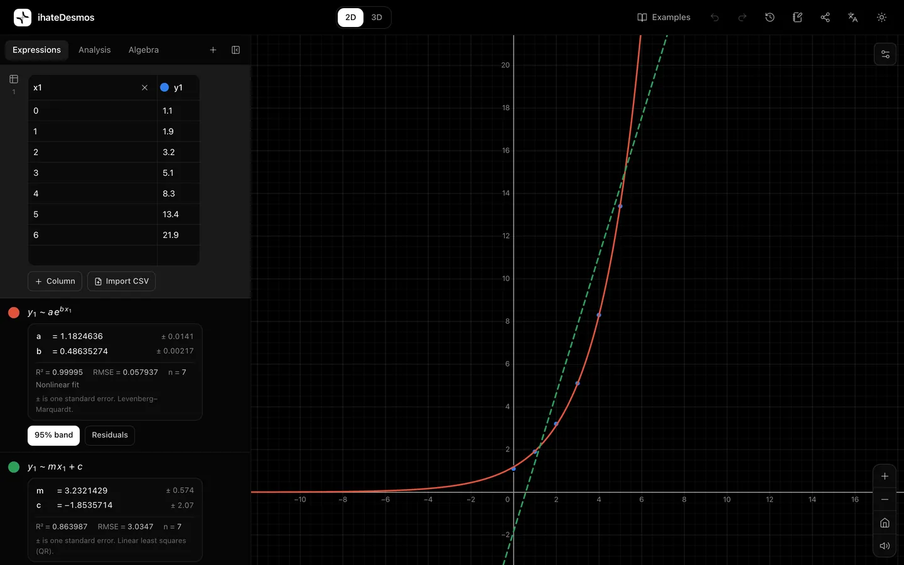904x565 pixels.
Task: Click the Examples button
Action: [664, 18]
